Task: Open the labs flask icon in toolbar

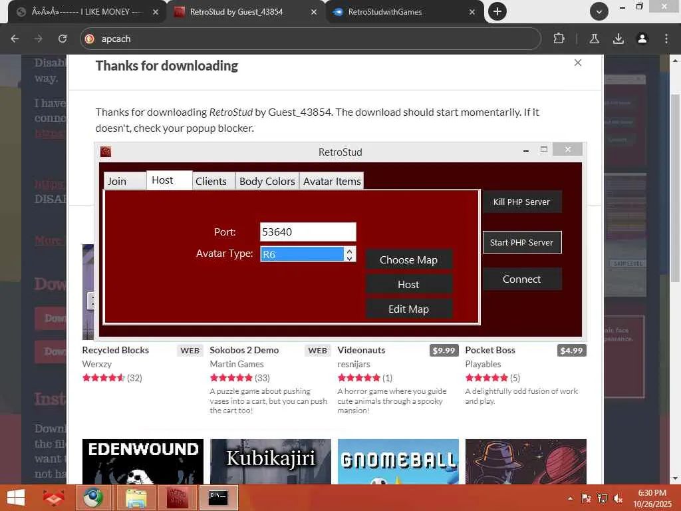Action: (x=594, y=39)
